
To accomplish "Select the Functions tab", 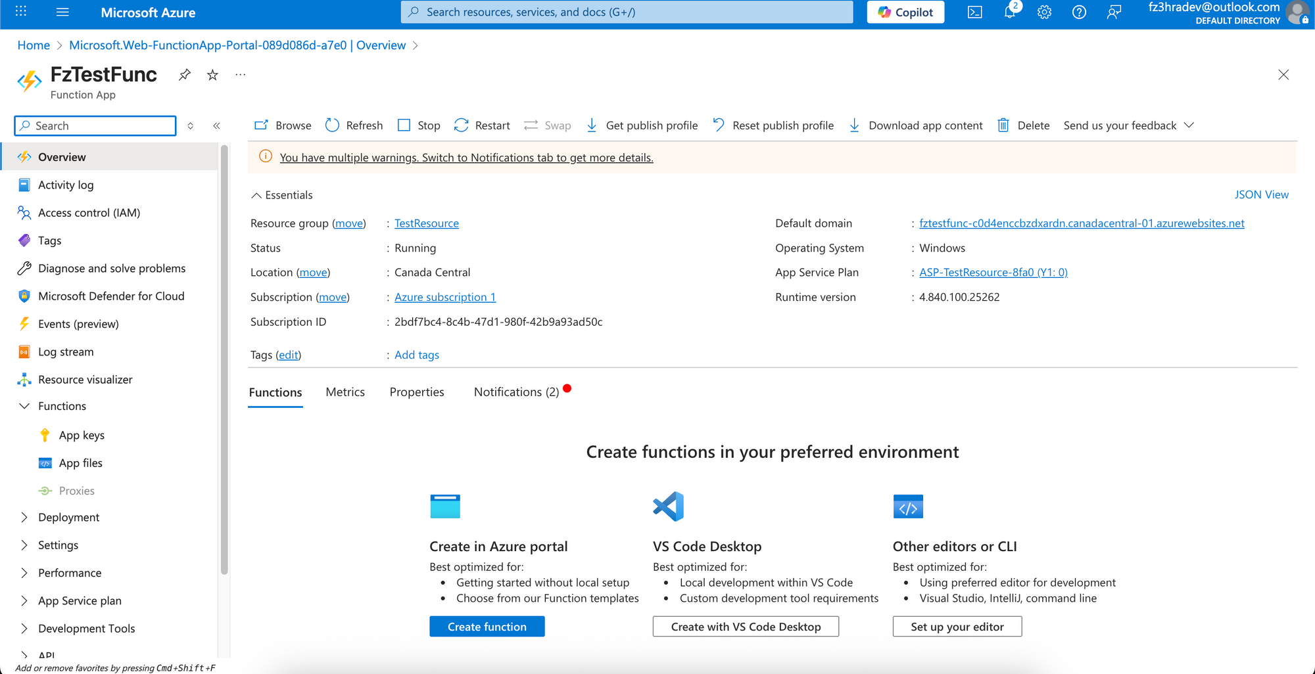I will click(275, 392).
